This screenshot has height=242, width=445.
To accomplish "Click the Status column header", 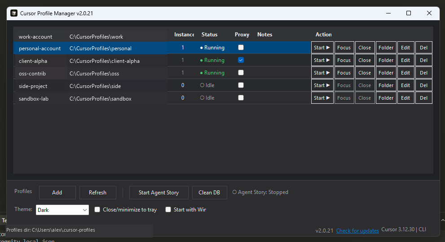I will (209, 34).
